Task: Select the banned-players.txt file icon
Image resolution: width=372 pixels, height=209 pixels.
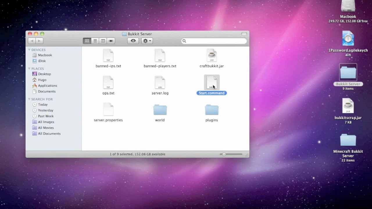Action: (160, 55)
